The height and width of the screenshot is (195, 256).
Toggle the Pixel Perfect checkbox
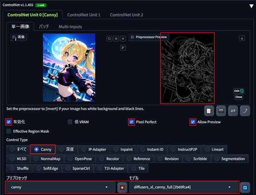pos(131,122)
